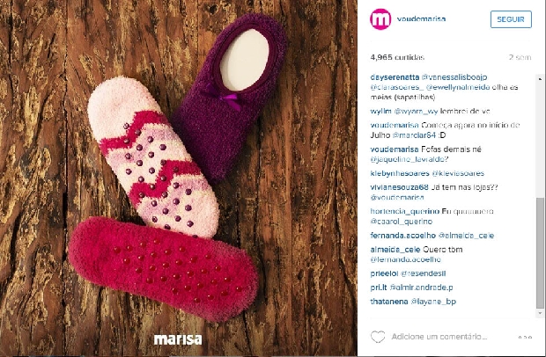The image size is (546, 357).
Task: Click thatanena username link
Action: pos(389,302)
